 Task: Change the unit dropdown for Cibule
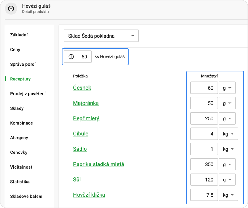[228, 134]
